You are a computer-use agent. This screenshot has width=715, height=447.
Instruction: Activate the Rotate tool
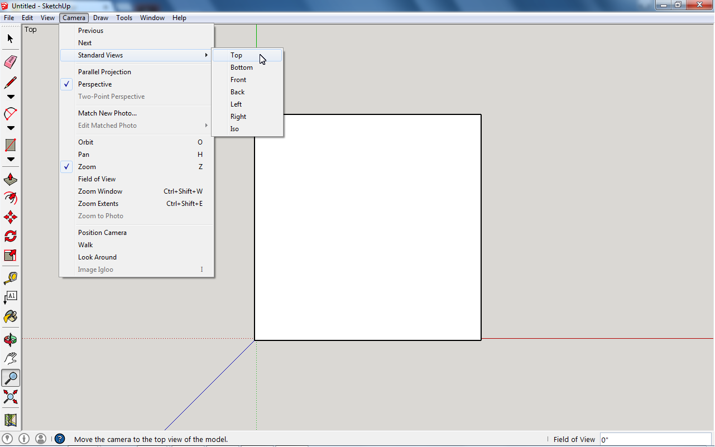click(x=9, y=236)
